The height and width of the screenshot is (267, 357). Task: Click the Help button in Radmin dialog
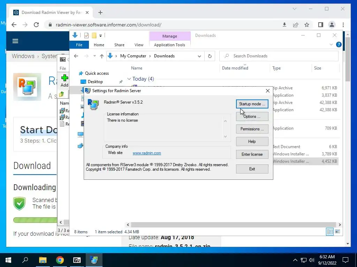[252, 141]
